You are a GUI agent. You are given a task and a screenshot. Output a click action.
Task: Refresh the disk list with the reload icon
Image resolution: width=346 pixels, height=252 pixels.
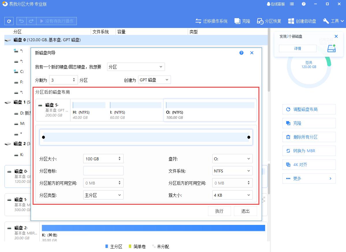click(9, 21)
